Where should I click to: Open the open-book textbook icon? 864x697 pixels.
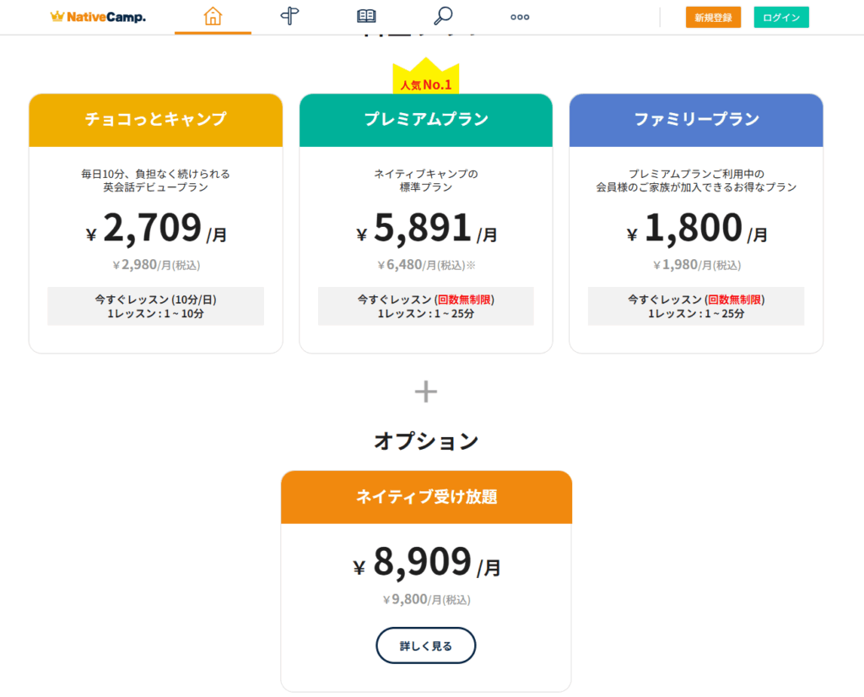click(366, 16)
